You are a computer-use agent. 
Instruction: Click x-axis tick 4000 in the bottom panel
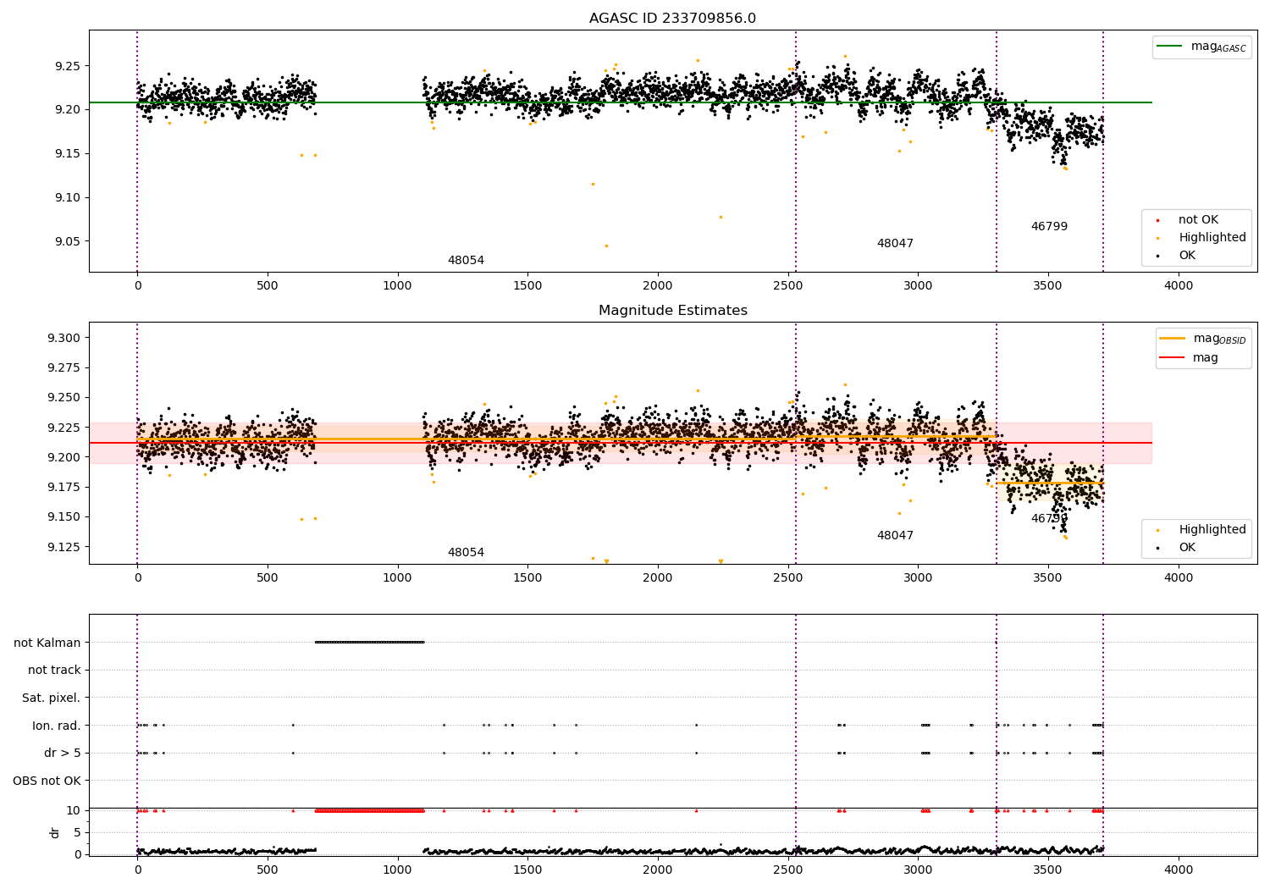click(1179, 870)
